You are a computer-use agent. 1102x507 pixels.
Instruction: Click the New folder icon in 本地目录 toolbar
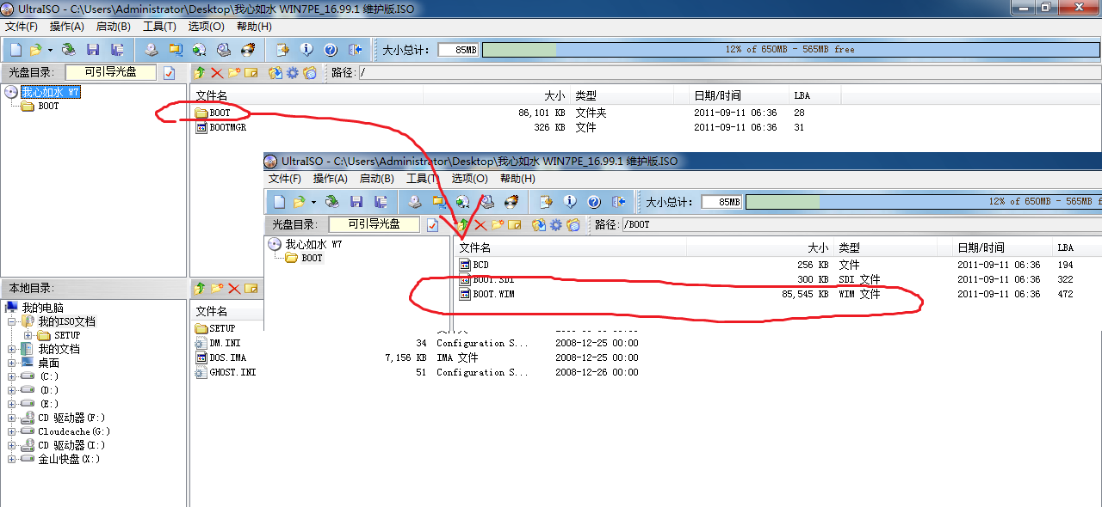(217, 288)
